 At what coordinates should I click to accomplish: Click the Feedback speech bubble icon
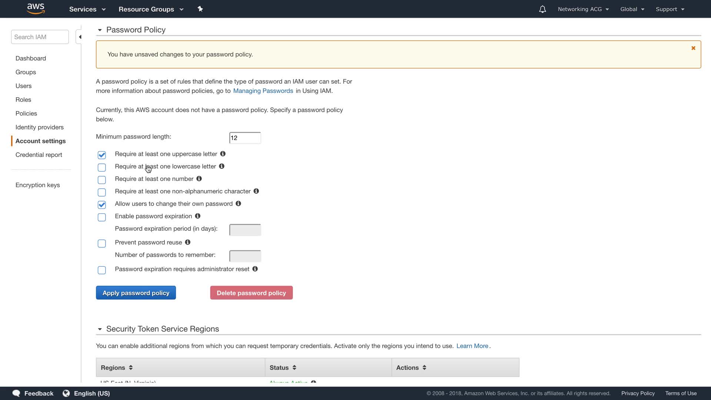pyautogui.click(x=16, y=393)
